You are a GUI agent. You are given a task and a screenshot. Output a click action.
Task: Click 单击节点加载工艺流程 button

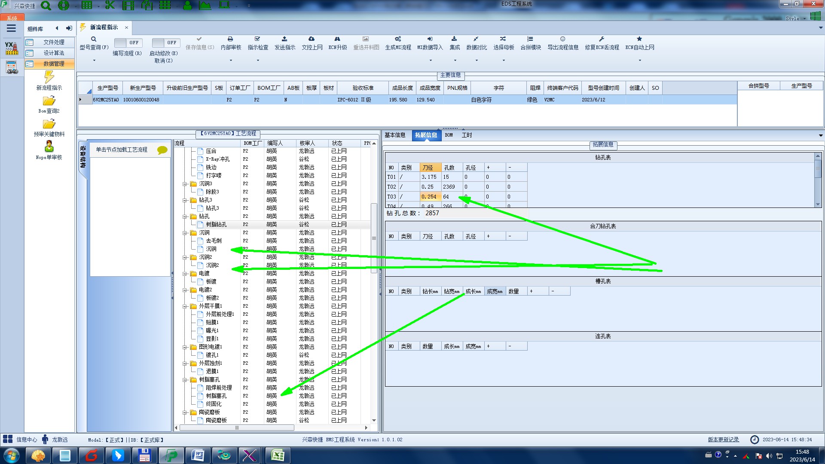pos(130,150)
